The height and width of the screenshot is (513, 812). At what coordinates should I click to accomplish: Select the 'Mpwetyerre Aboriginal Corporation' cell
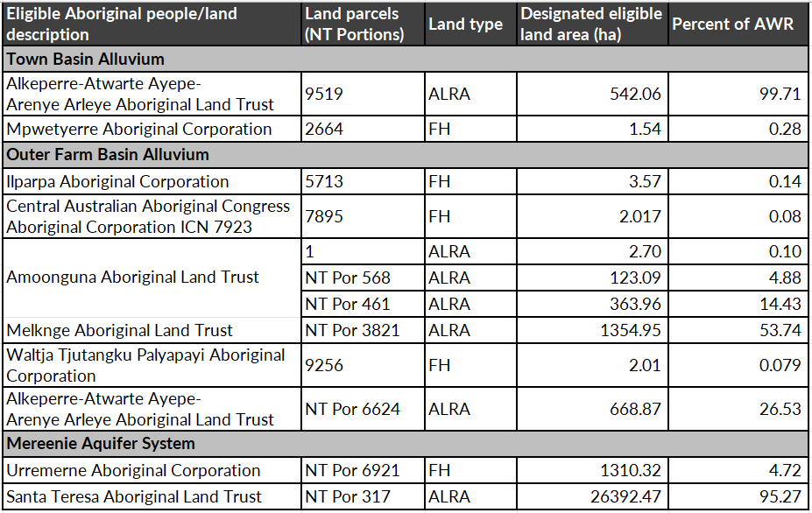(140, 129)
